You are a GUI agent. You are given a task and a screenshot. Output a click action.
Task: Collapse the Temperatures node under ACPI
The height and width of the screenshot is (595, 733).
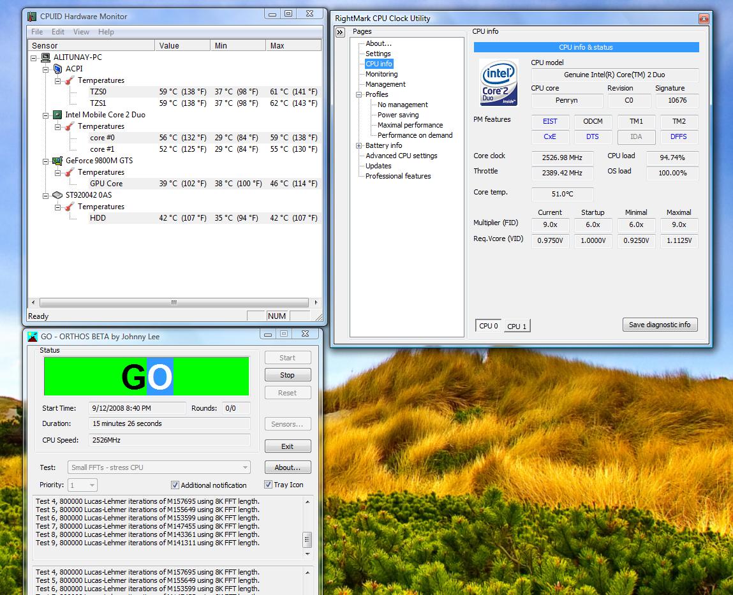click(x=57, y=81)
